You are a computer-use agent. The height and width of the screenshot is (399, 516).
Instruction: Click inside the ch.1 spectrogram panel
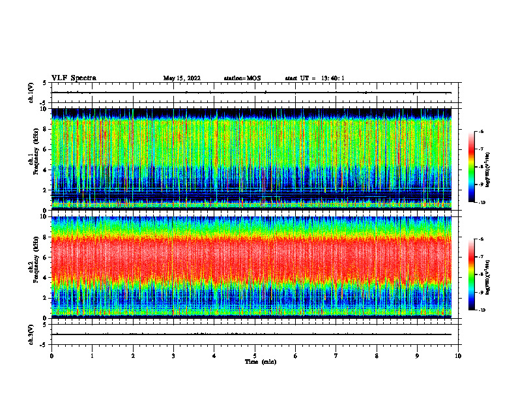pyautogui.click(x=251, y=159)
